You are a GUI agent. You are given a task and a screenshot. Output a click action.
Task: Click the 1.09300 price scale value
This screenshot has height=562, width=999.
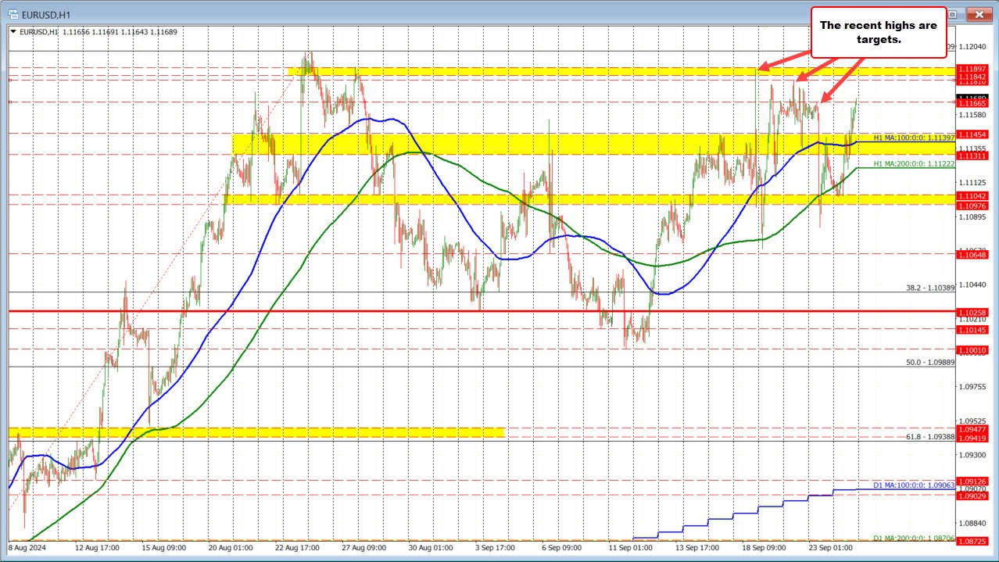(x=972, y=455)
